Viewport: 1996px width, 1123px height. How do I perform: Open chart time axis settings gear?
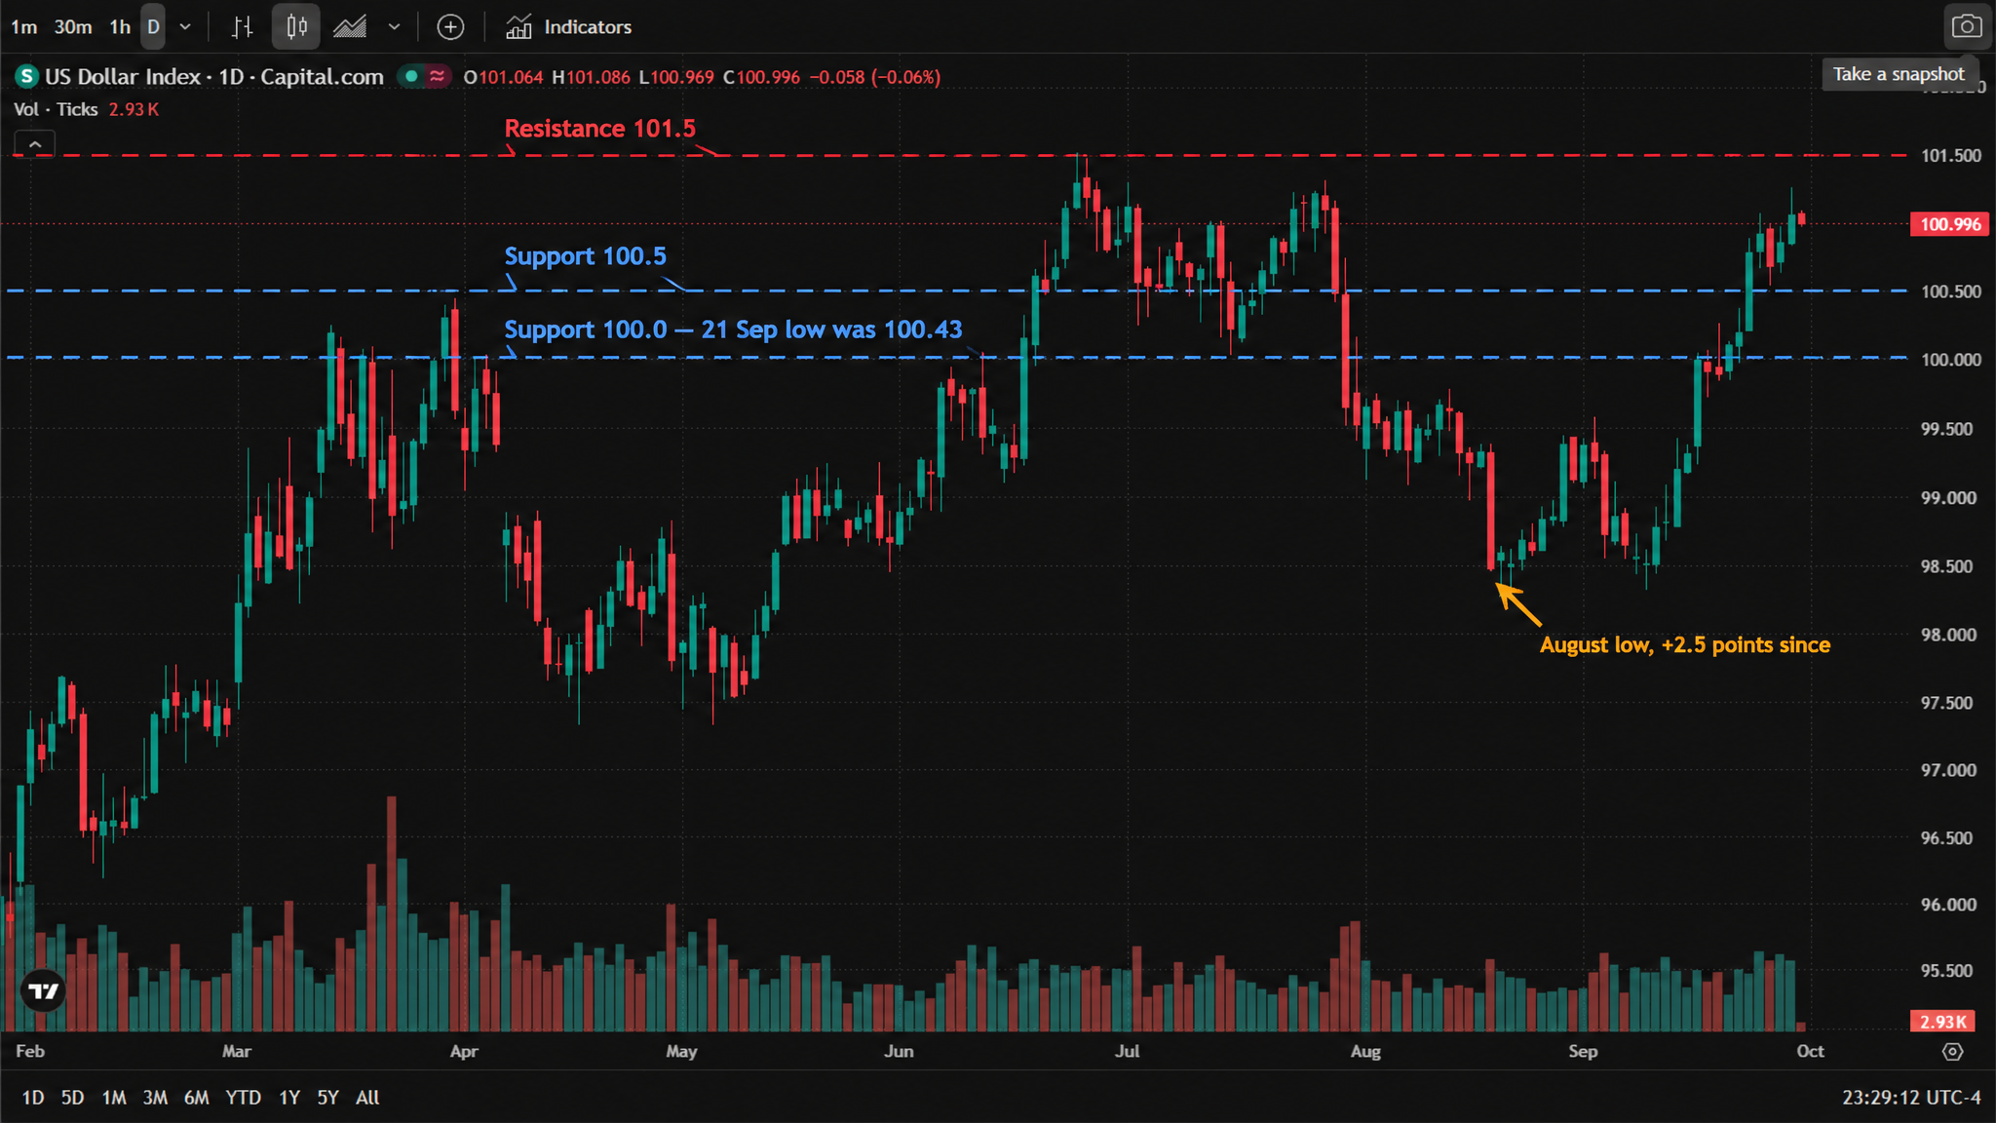coord(1952,1052)
